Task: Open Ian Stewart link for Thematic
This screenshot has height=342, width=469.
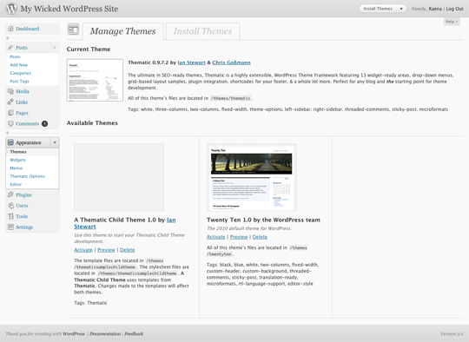Action: [191, 62]
